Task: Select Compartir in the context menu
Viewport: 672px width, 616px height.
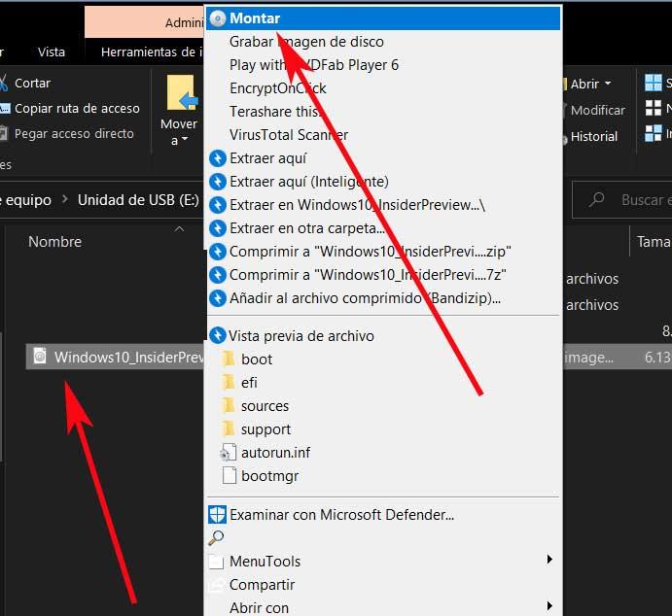Action: pyautogui.click(x=383, y=585)
